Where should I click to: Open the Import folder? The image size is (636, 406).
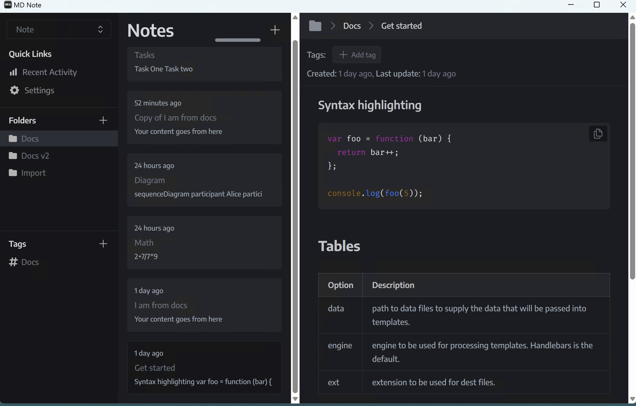click(34, 173)
